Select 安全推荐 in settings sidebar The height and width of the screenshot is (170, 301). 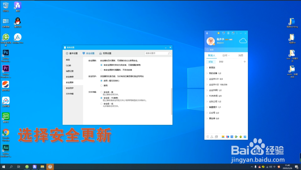click(73, 77)
